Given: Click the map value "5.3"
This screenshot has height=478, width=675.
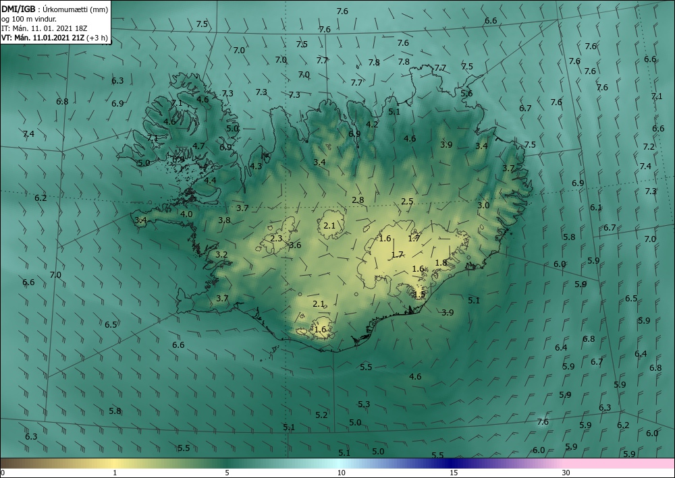Looking at the screenshot, I should coord(364,404).
